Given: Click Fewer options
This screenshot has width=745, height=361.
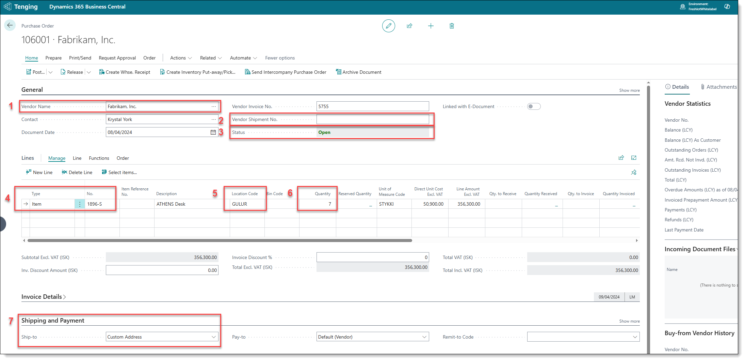Looking at the screenshot, I should (x=280, y=58).
